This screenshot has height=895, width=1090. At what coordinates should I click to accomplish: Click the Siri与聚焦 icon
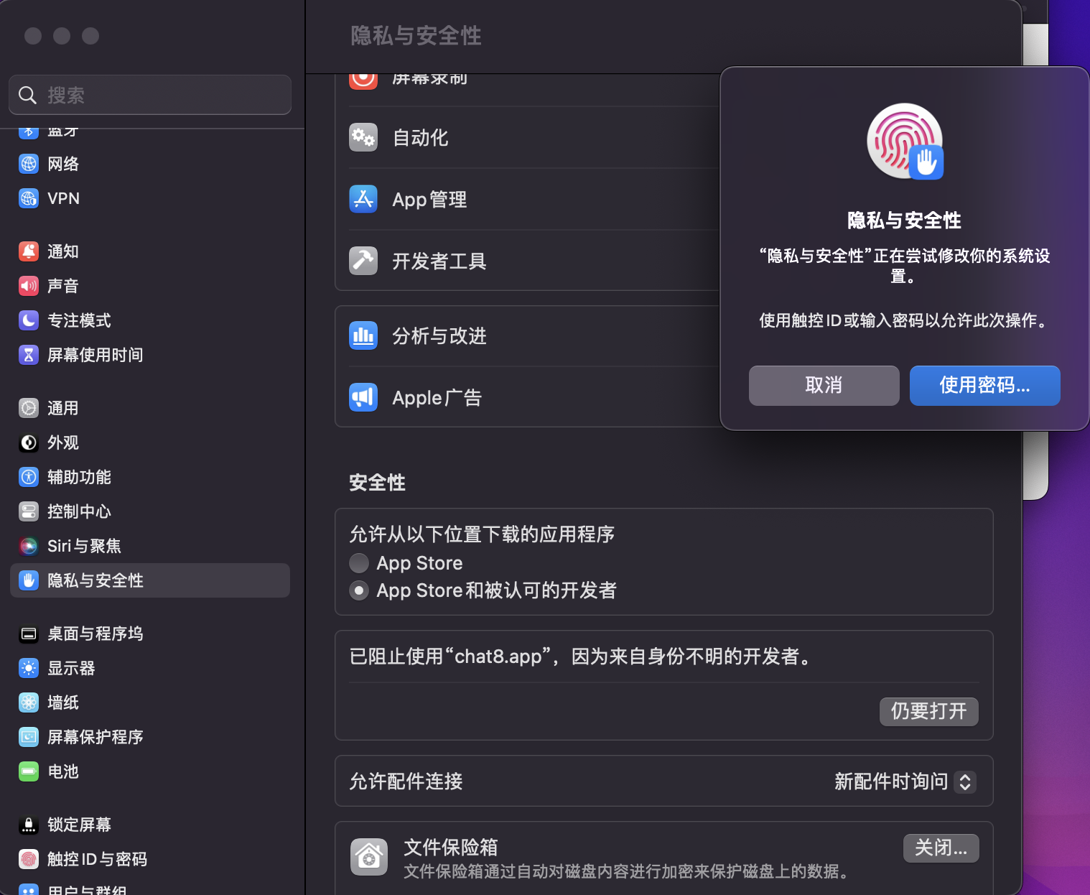pos(29,546)
